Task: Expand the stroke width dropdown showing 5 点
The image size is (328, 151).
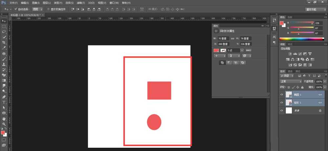Action: pyautogui.click(x=242, y=50)
